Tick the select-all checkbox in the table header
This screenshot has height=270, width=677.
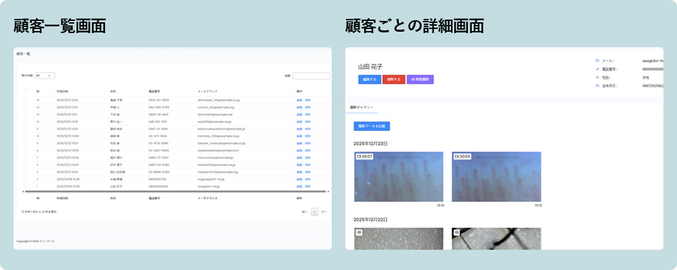[26, 90]
